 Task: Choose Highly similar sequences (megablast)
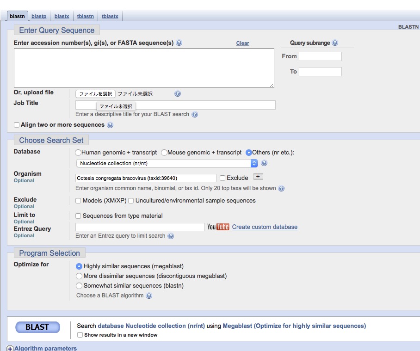click(x=79, y=266)
